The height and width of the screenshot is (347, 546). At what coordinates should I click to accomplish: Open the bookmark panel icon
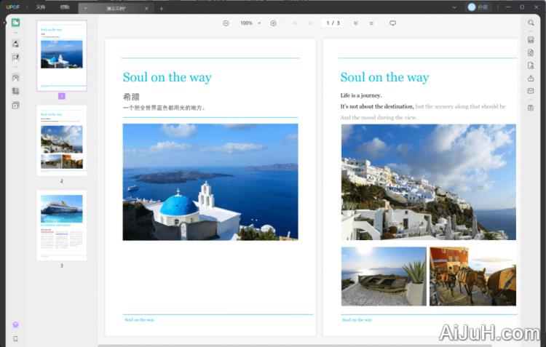point(15,339)
